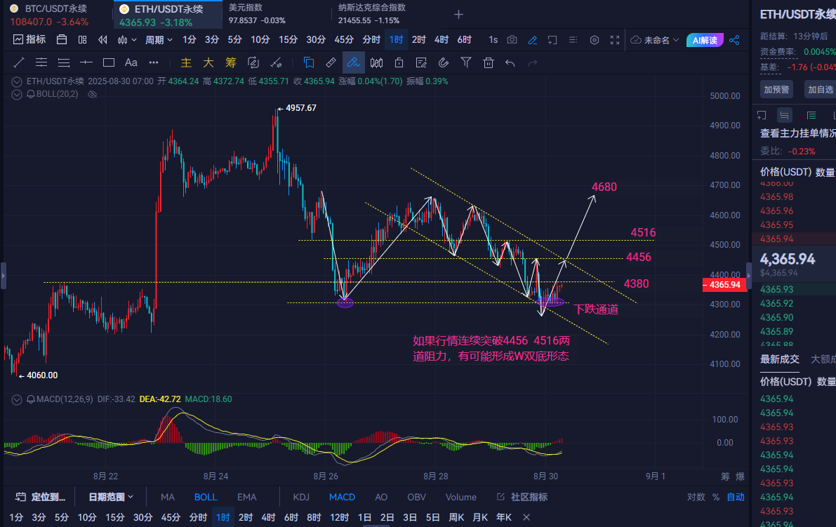The image size is (836, 527).
Task: Select the horizontal price line tool
Action: pos(86,63)
